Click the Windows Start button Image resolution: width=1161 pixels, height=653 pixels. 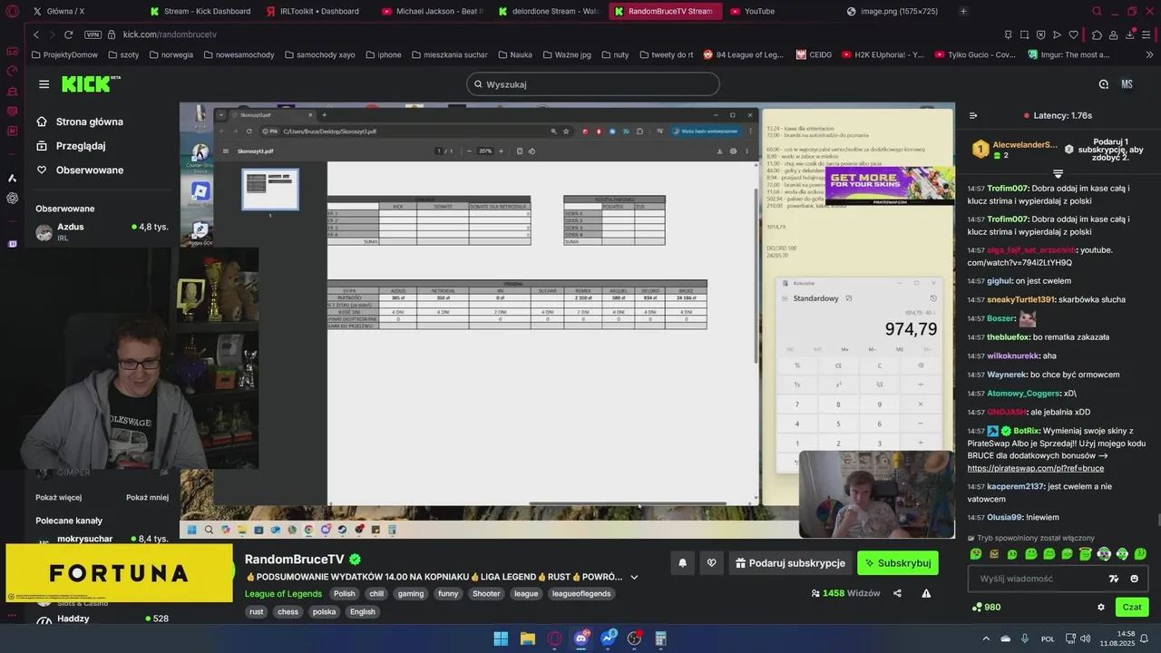pyautogui.click(x=501, y=638)
